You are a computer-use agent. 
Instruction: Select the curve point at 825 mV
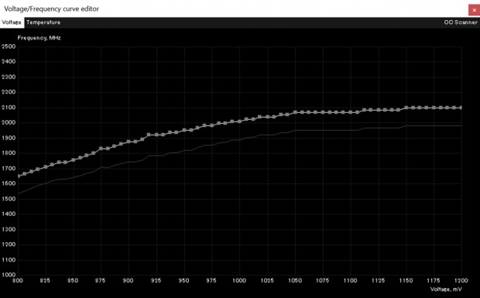(x=46, y=167)
